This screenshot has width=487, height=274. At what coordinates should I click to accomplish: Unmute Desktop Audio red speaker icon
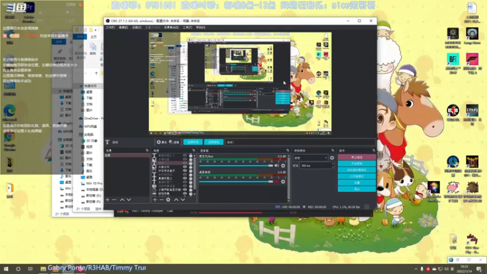pos(276,181)
